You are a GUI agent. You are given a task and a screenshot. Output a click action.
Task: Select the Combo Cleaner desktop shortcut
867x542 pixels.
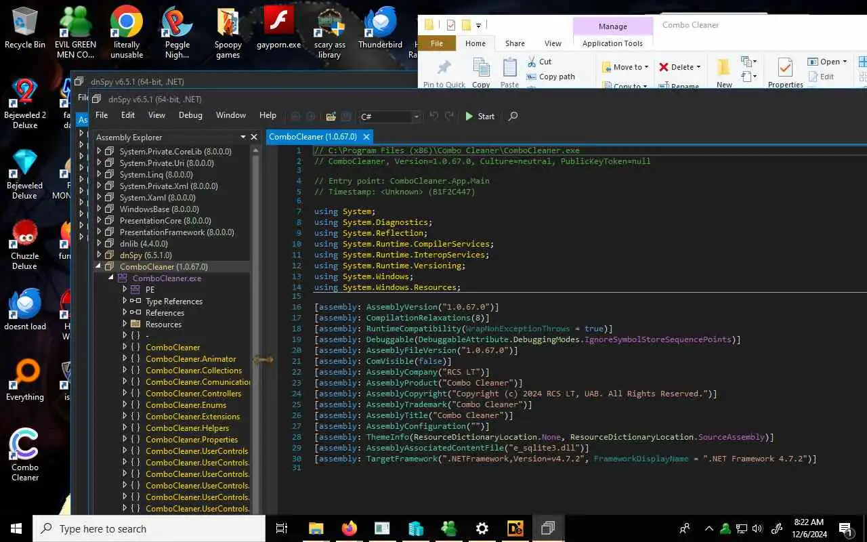(25, 455)
